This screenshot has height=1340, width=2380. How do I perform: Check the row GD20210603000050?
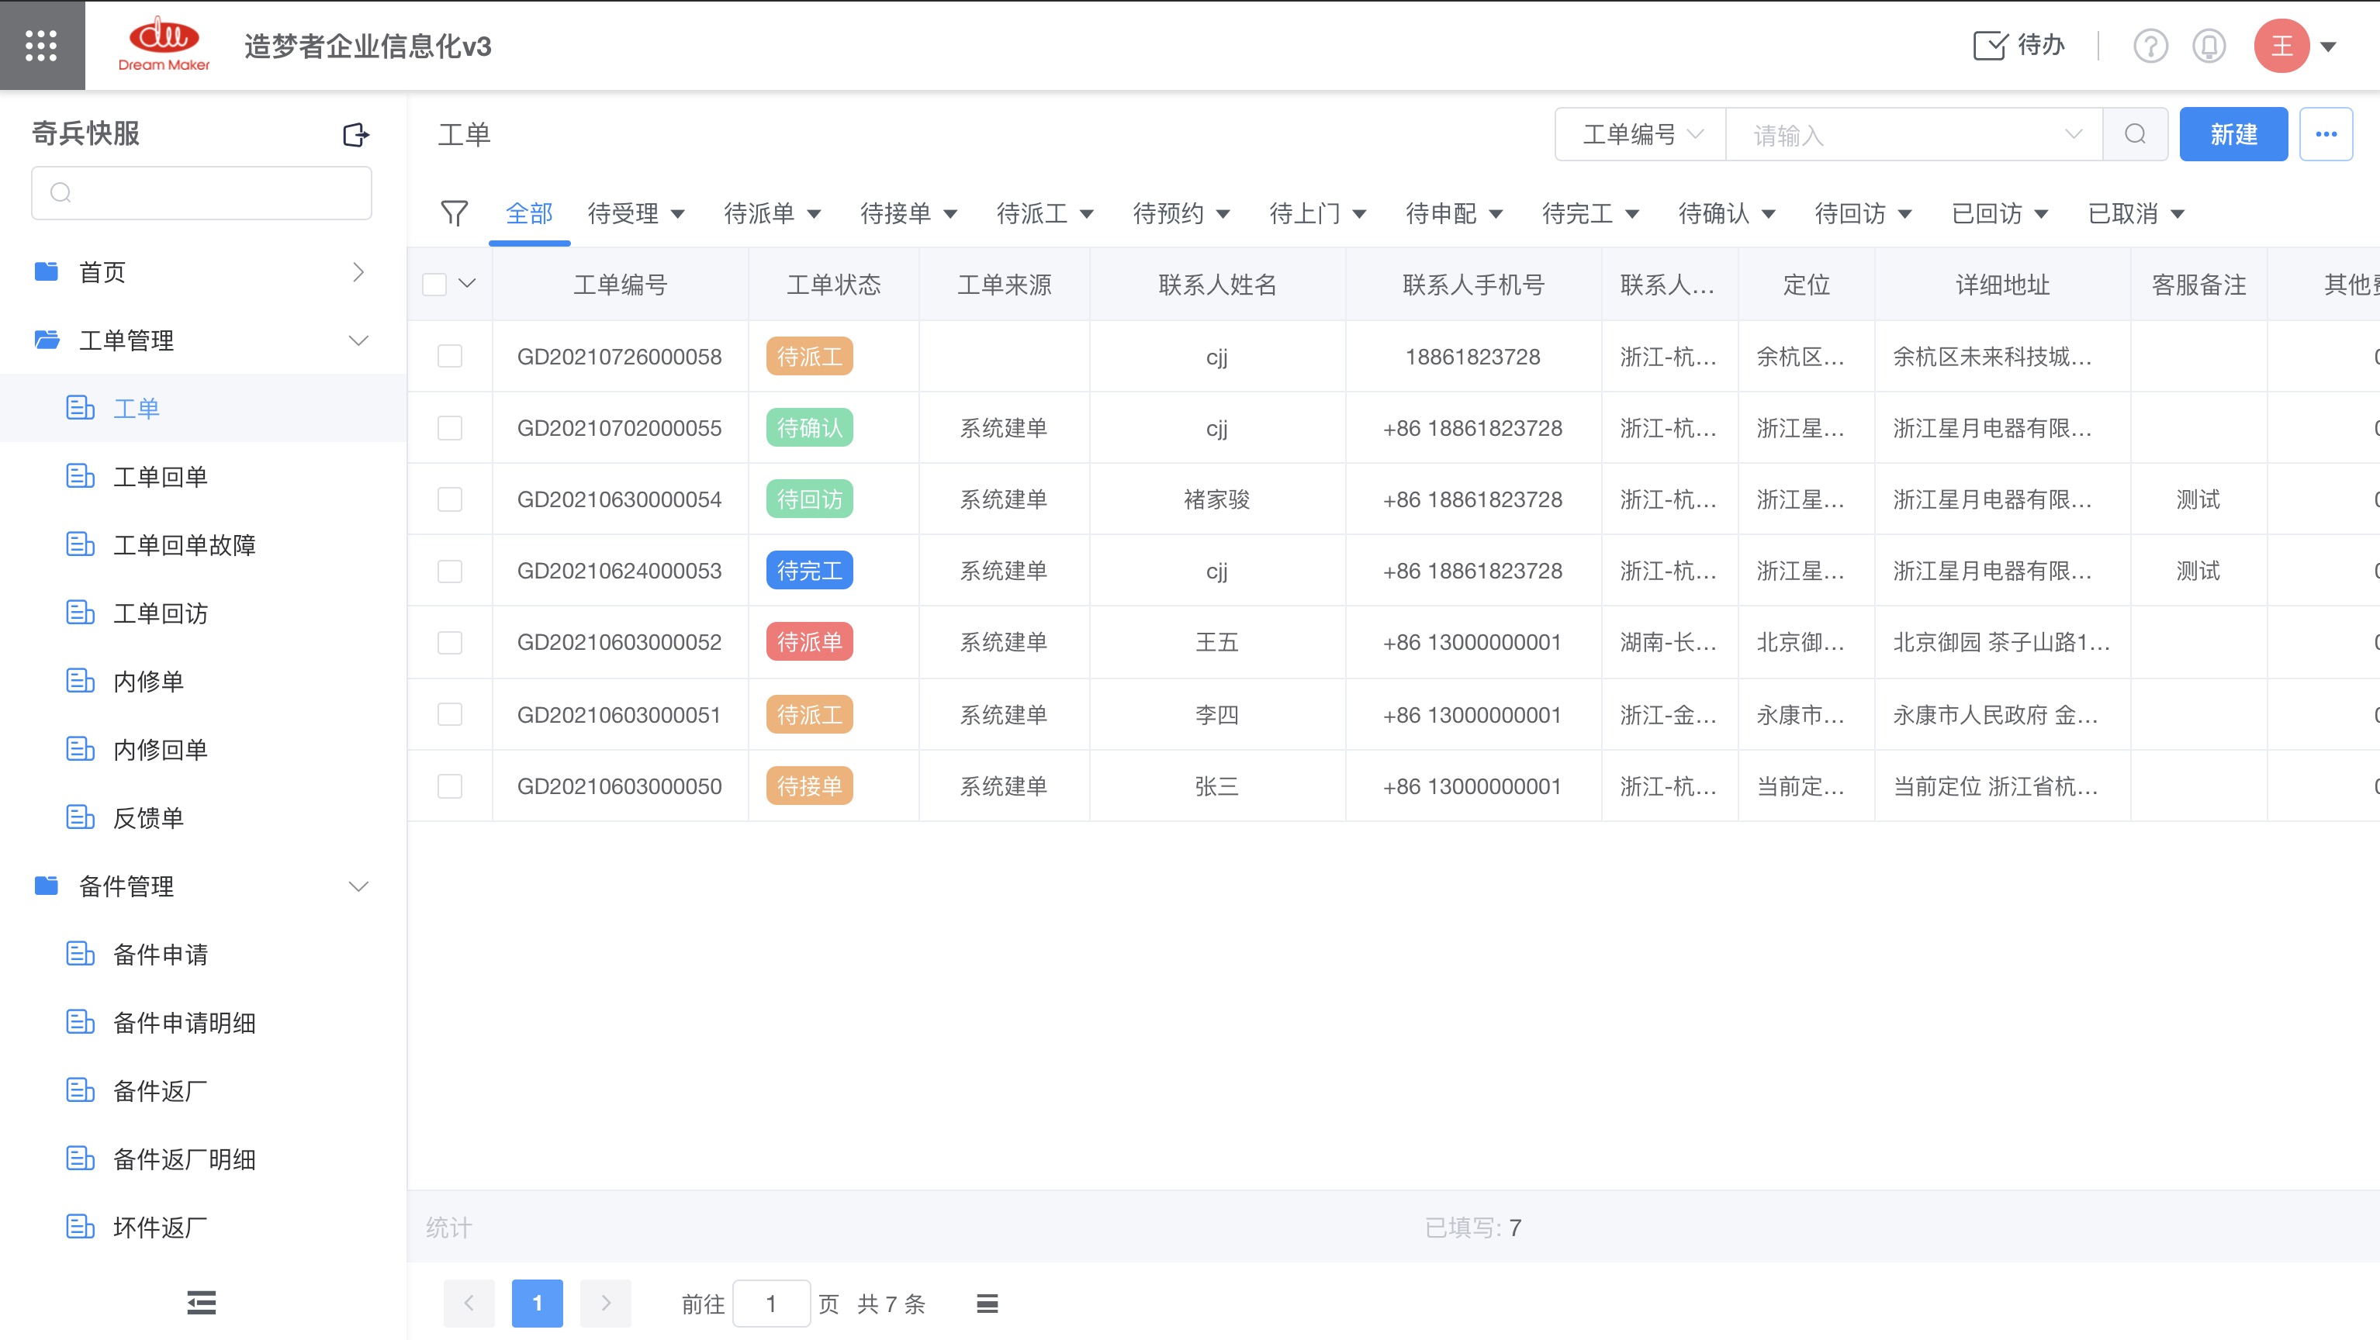(x=450, y=786)
